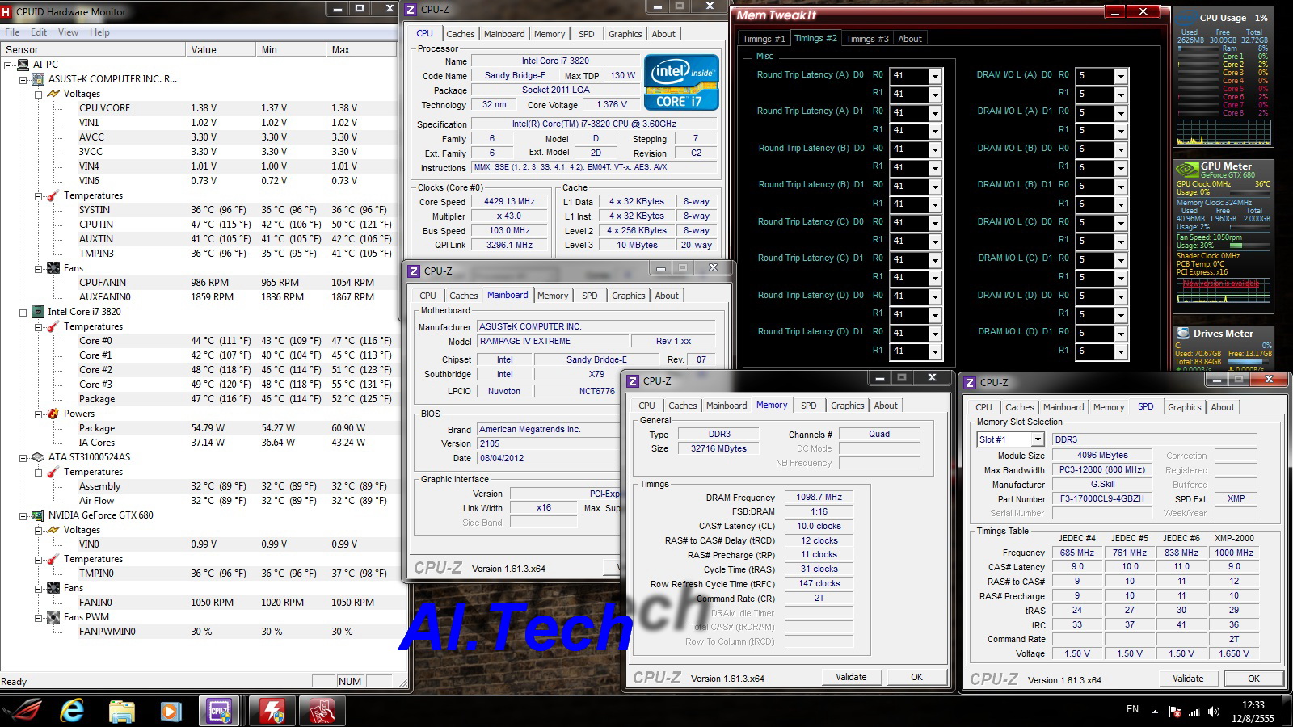Open Round Trip Latency (A) D0 R0 dropdown
The width and height of the screenshot is (1293, 727).
935,76
